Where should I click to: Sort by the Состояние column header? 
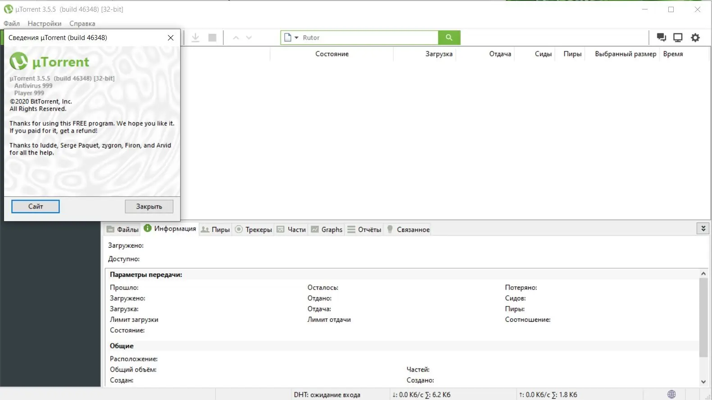pos(332,54)
